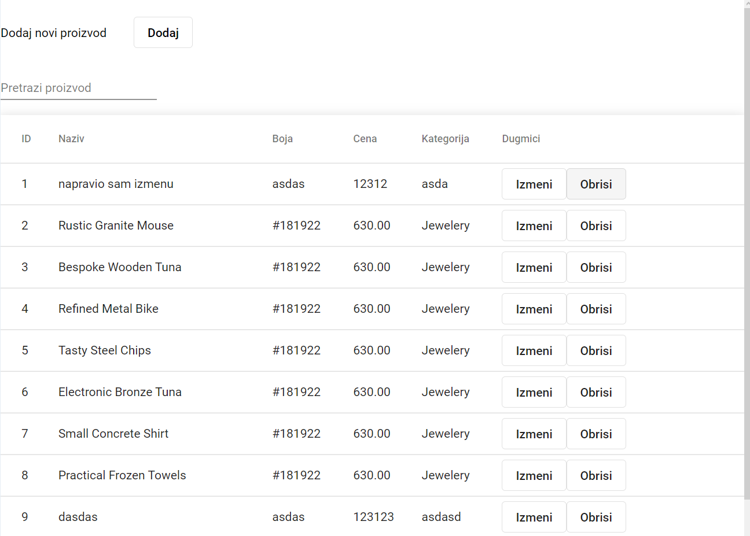
Task: Click the Dodaj button to add product
Action: [163, 32]
